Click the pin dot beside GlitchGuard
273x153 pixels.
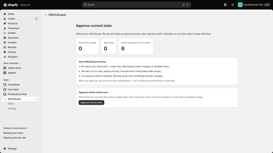(x=37, y=99)
